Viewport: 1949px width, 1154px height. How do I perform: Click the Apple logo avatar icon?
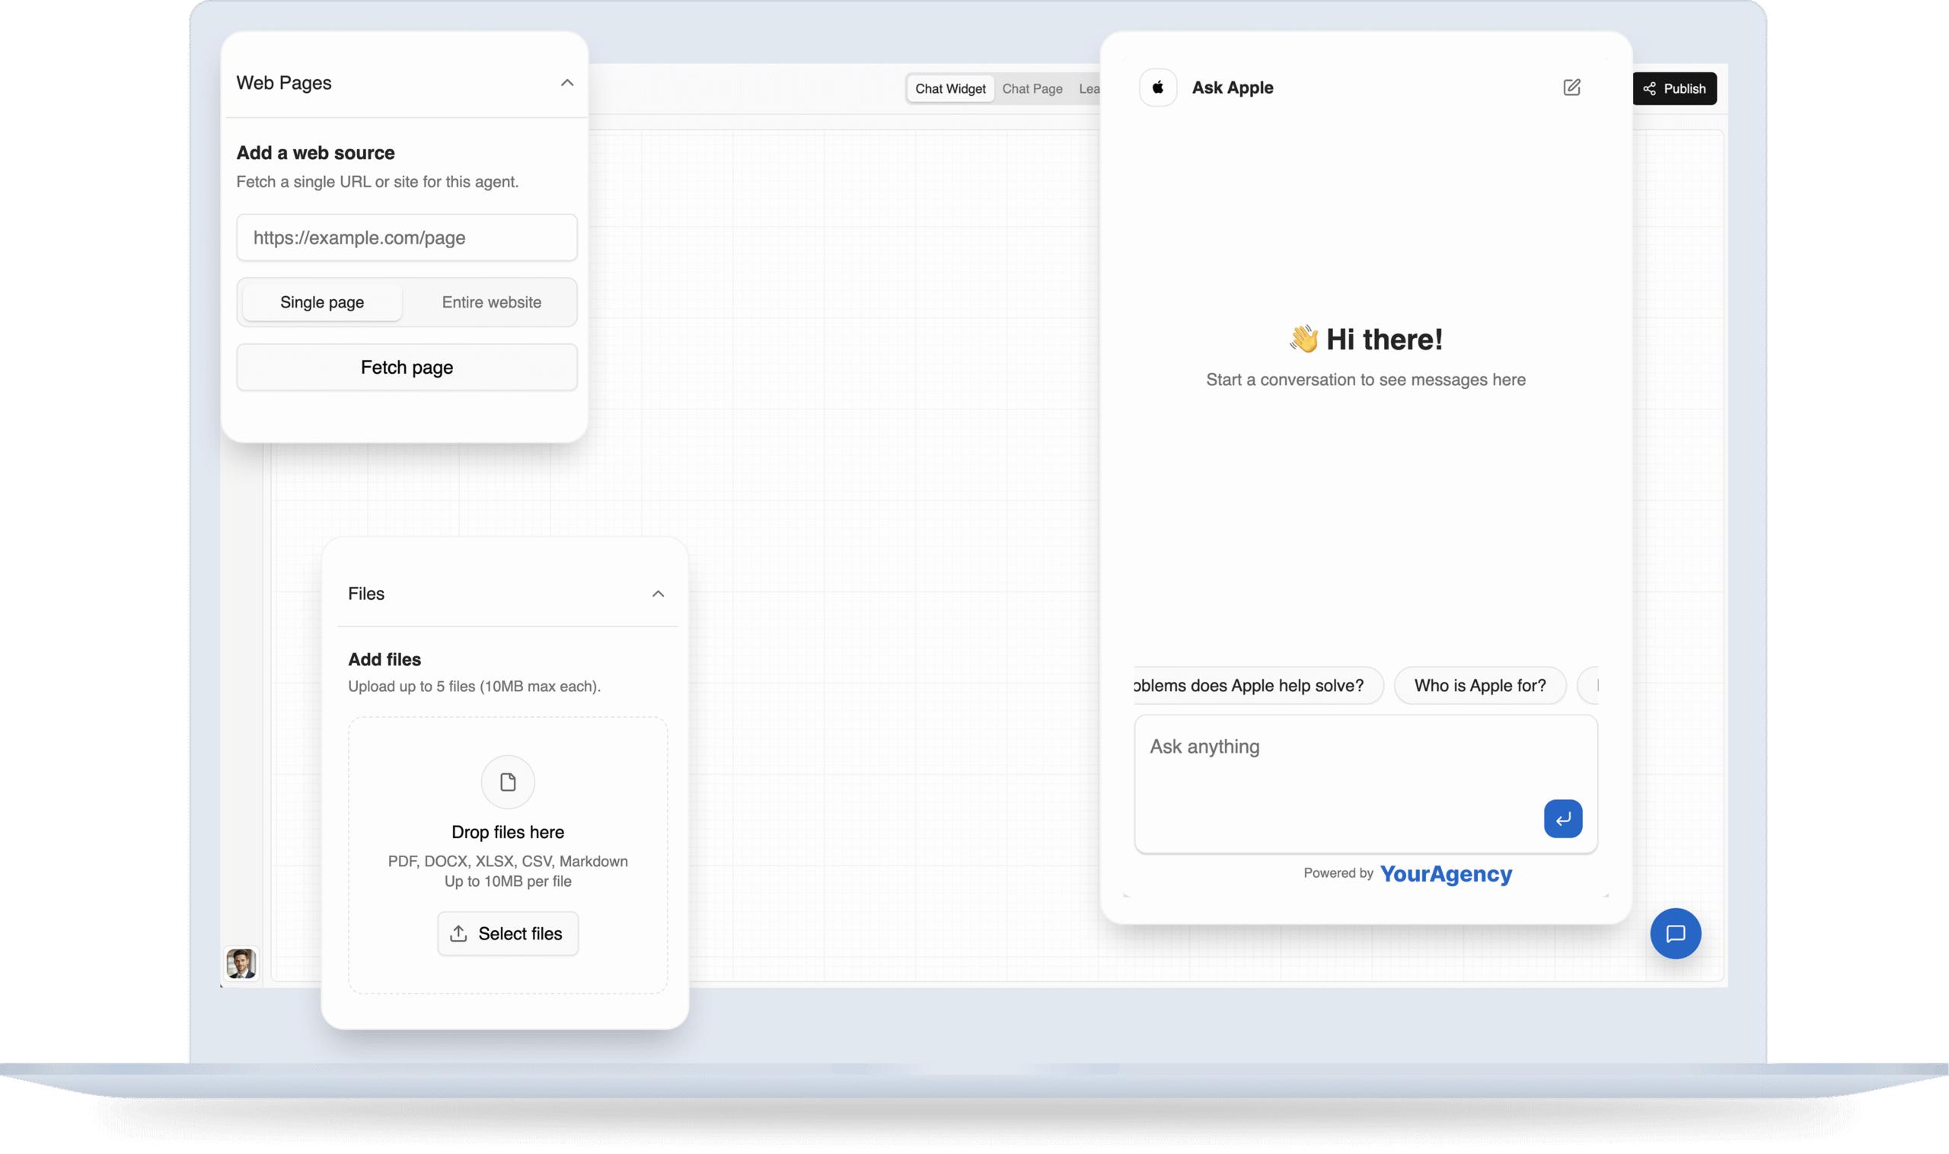[1157, 87]
